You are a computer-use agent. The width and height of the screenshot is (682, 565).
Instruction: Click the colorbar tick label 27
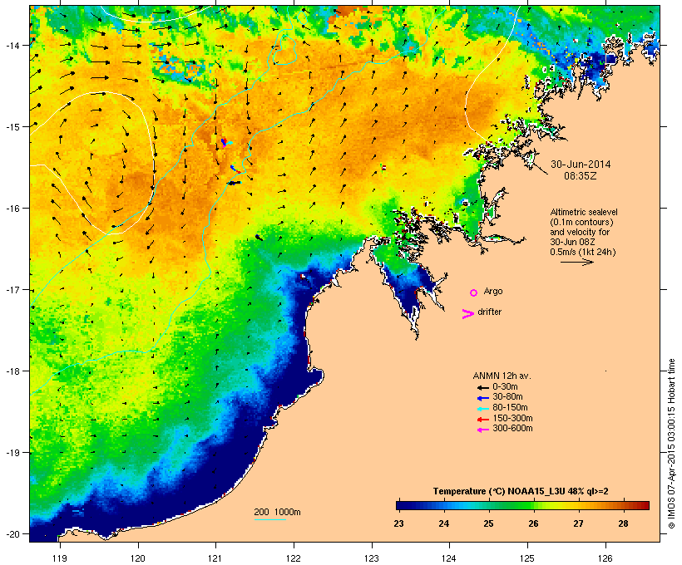point(578,523)
